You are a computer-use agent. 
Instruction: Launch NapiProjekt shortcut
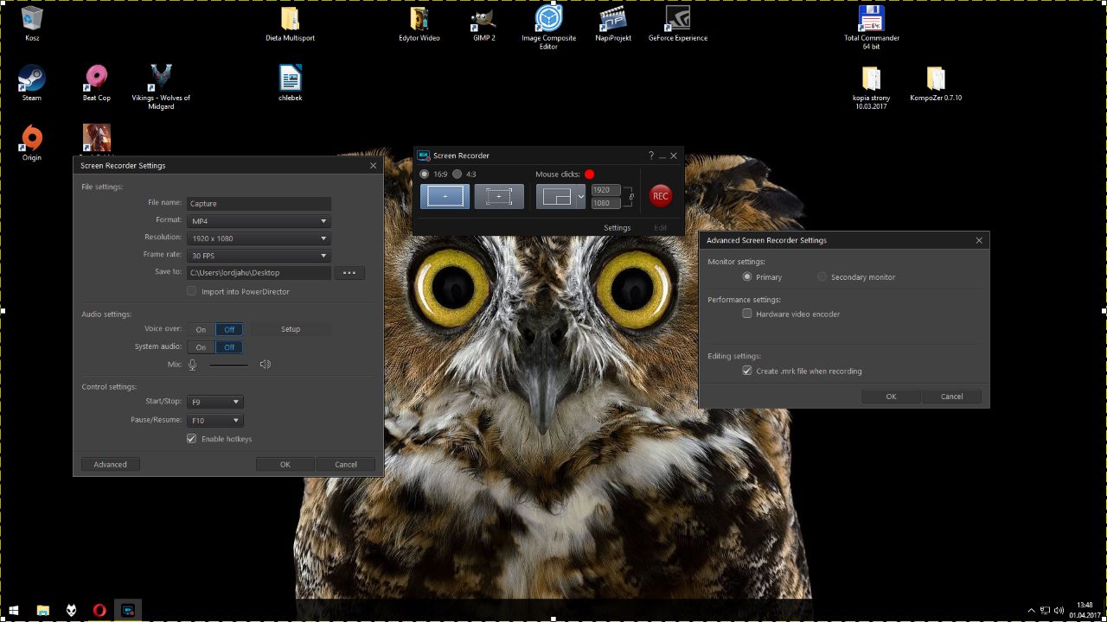click(x=613, y=23)
